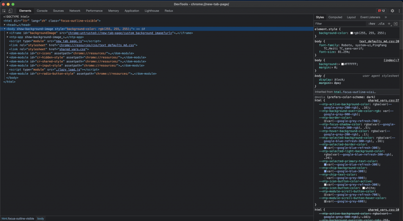The height and width of the screenshot is (221, 403).
Task: Open color picker for rgb(255, 255, 255) swatch
Action: tap(351, 33)
